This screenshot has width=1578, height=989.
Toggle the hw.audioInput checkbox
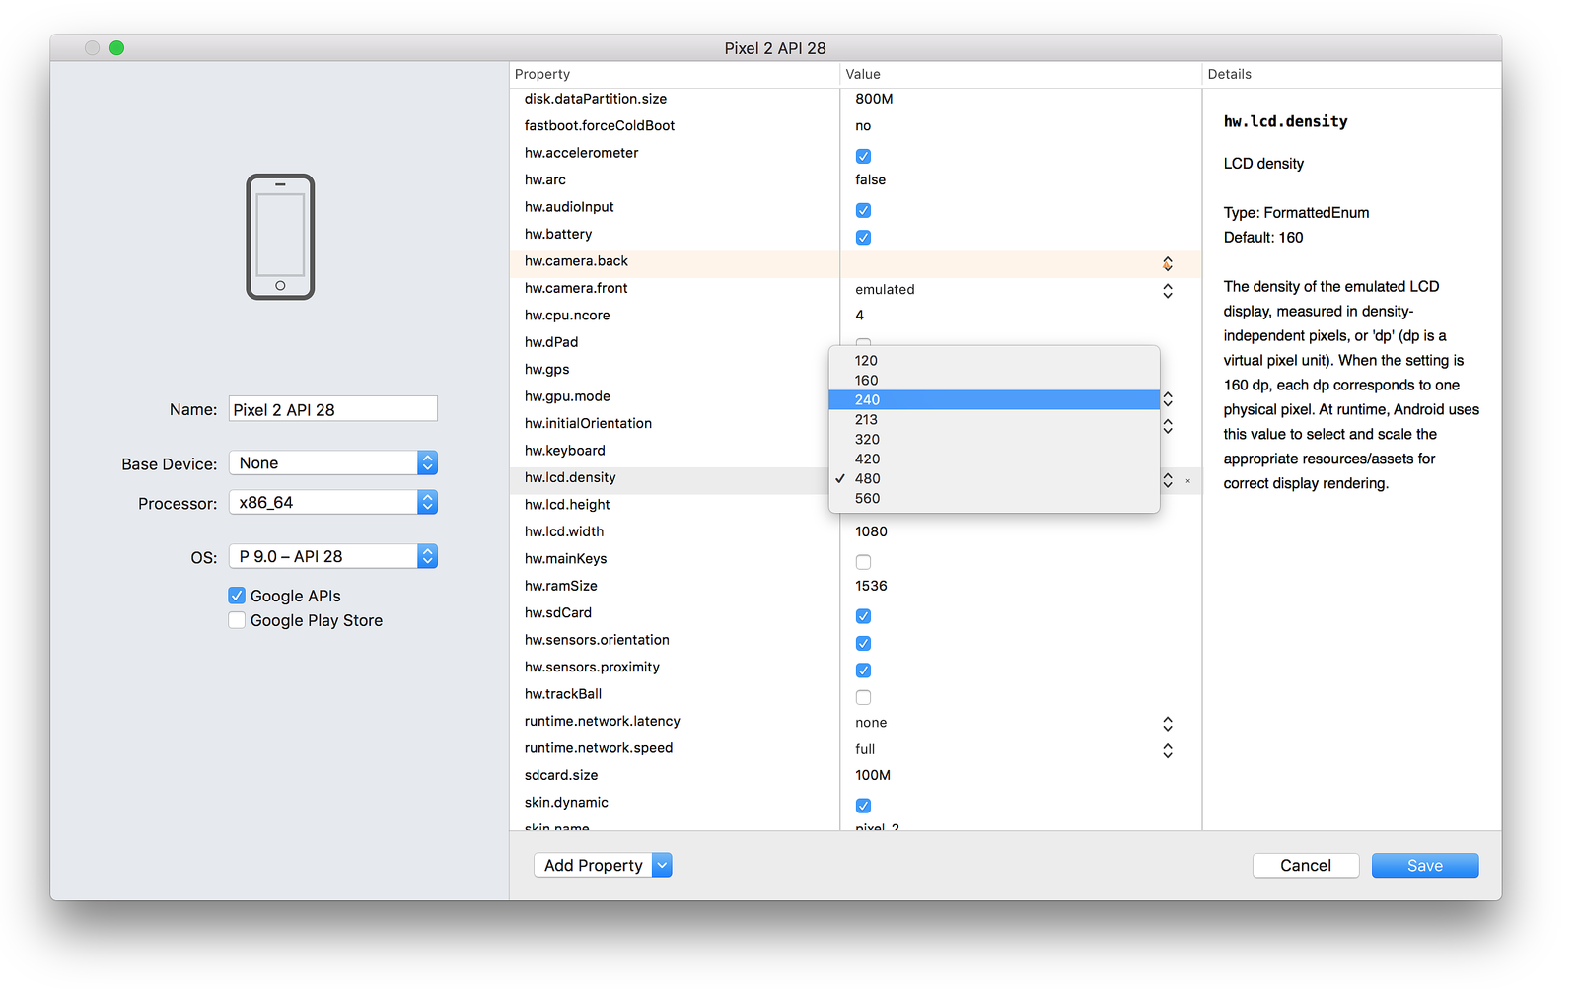(863, 210)
